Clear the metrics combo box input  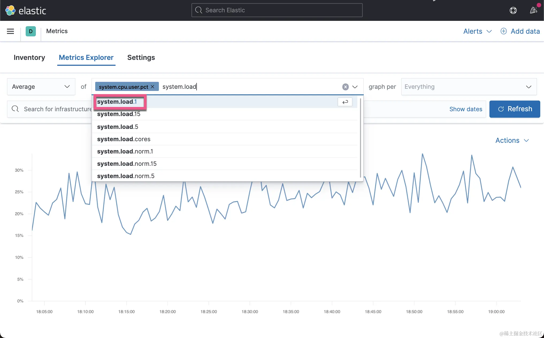[x=345, y=87]
